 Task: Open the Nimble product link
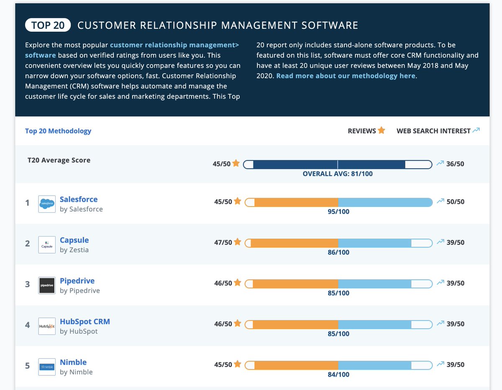(73, 362)
